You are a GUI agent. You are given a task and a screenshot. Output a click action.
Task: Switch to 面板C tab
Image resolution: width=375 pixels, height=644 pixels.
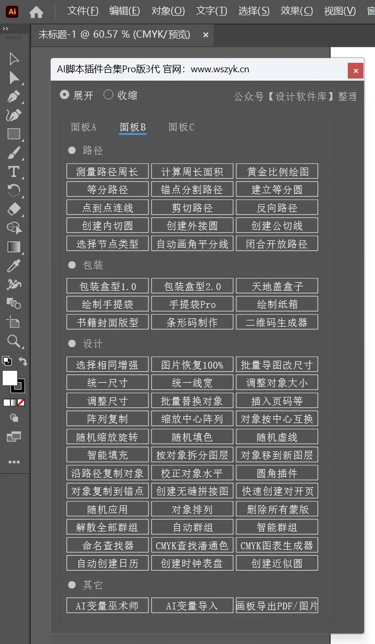click(x=181, y=127)
